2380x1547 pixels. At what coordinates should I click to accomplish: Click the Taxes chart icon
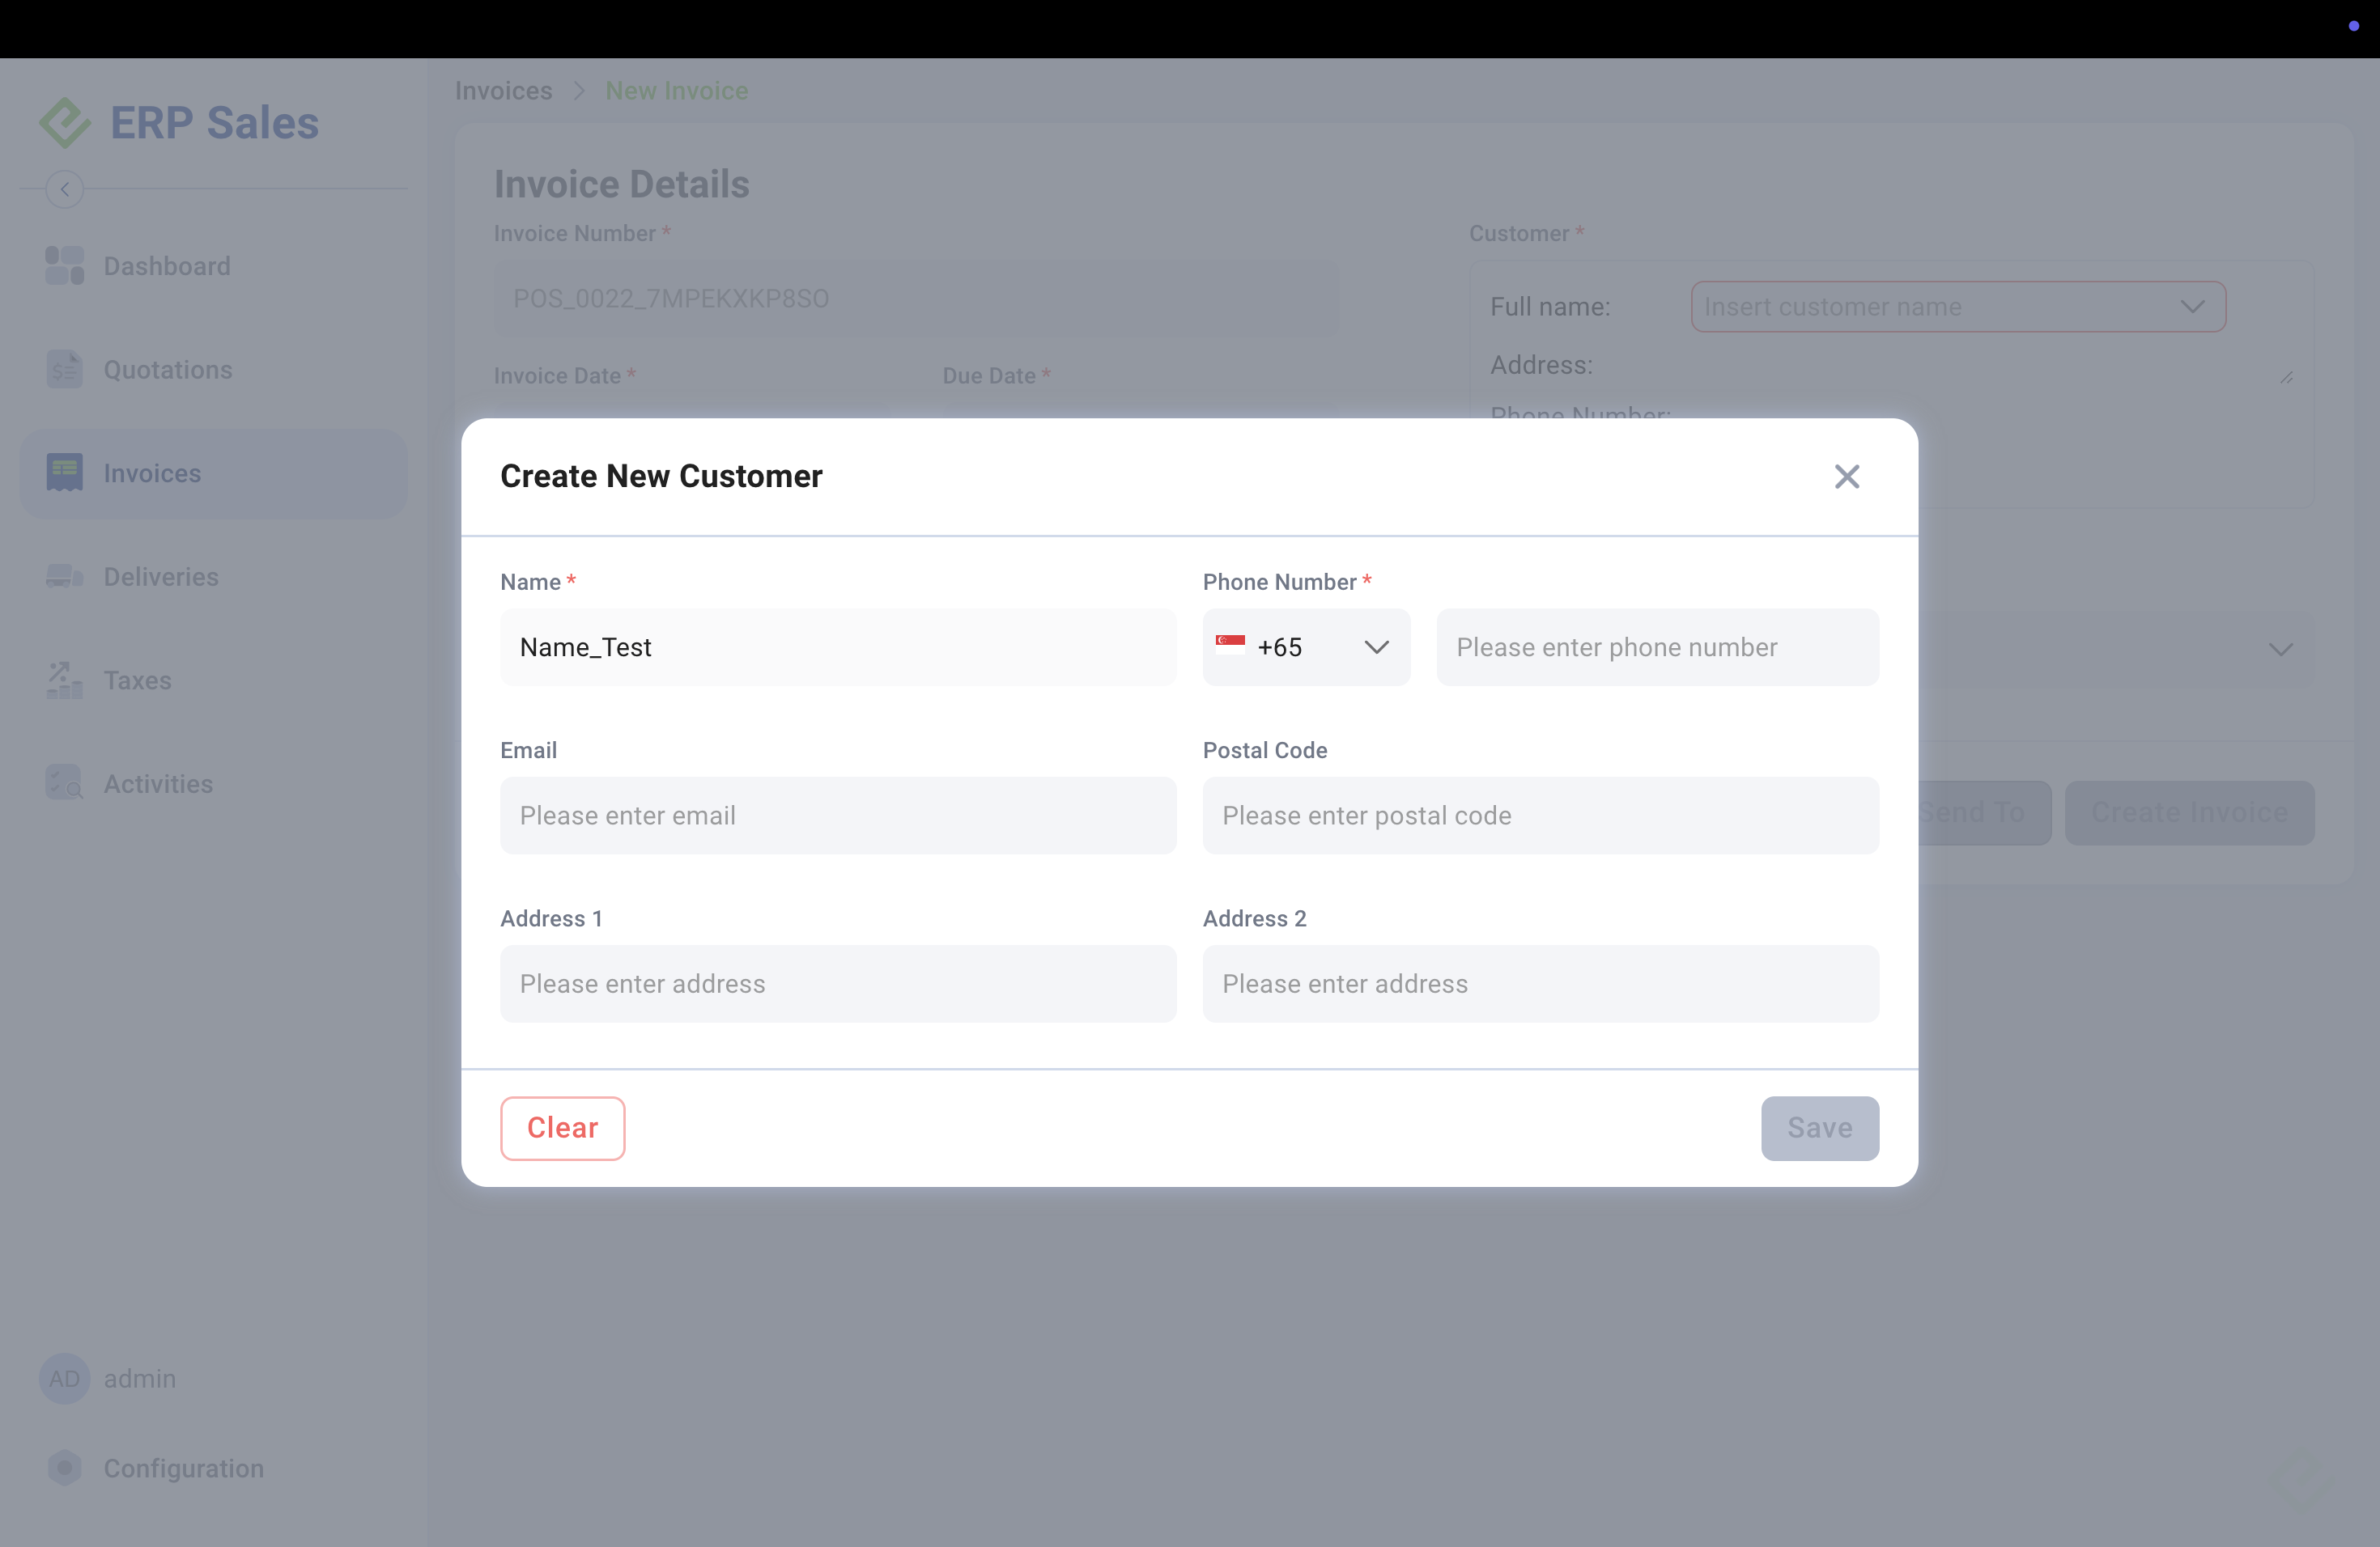pos(64,680)
